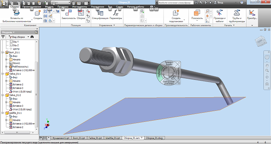Screen dimensions: 271x144
Task: Expand the Управление panel dropdown
Action: click(114, 25)
